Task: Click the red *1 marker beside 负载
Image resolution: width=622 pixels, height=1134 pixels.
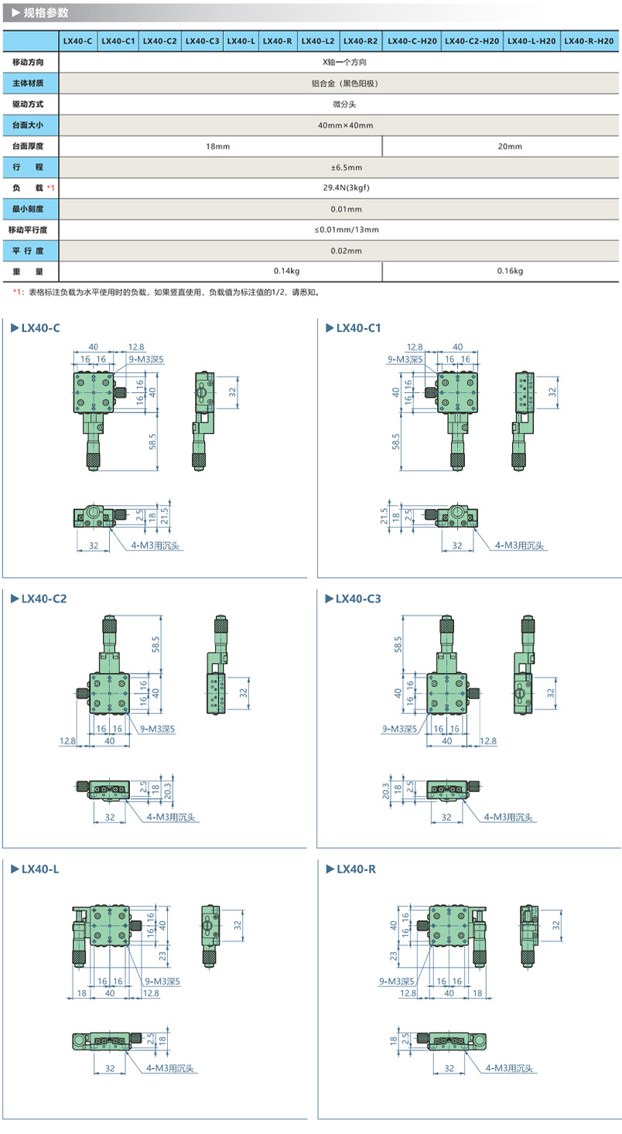Action: point(50,188)
